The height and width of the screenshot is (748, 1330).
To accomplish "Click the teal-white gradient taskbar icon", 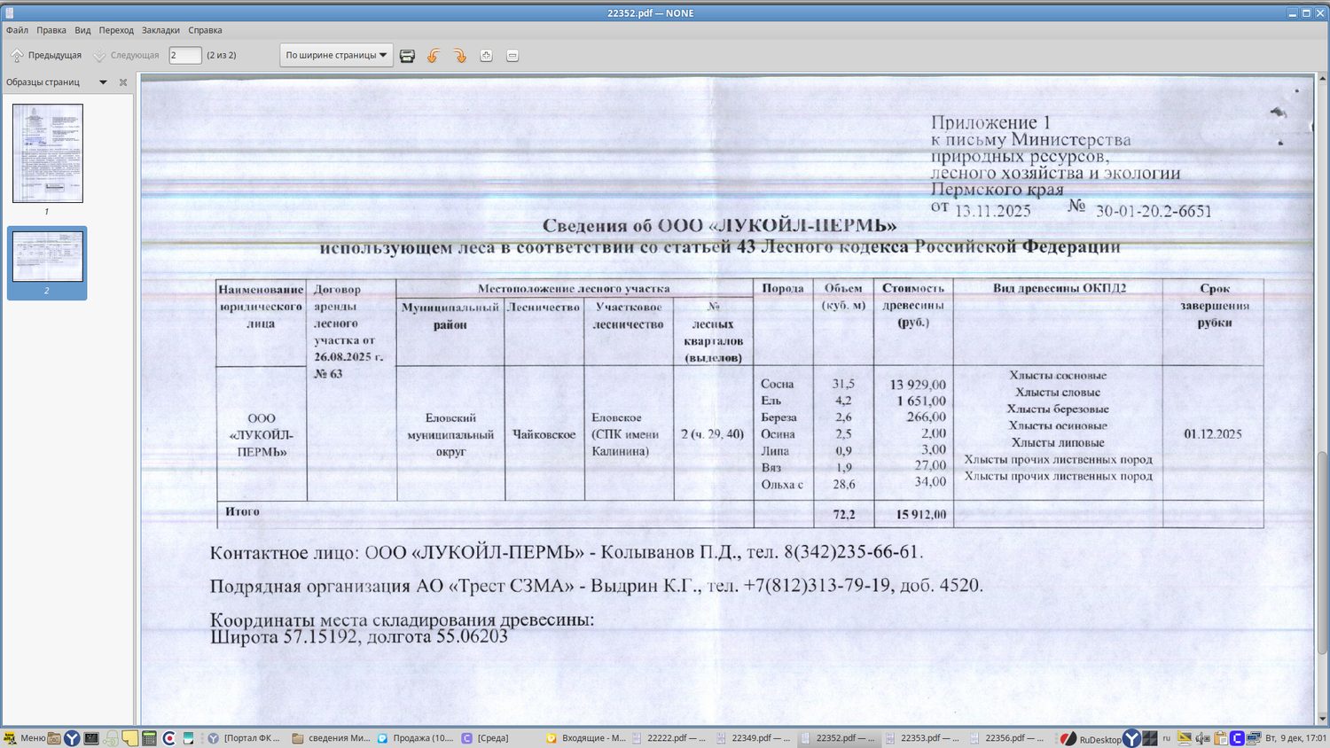I will tap(188, 738).
